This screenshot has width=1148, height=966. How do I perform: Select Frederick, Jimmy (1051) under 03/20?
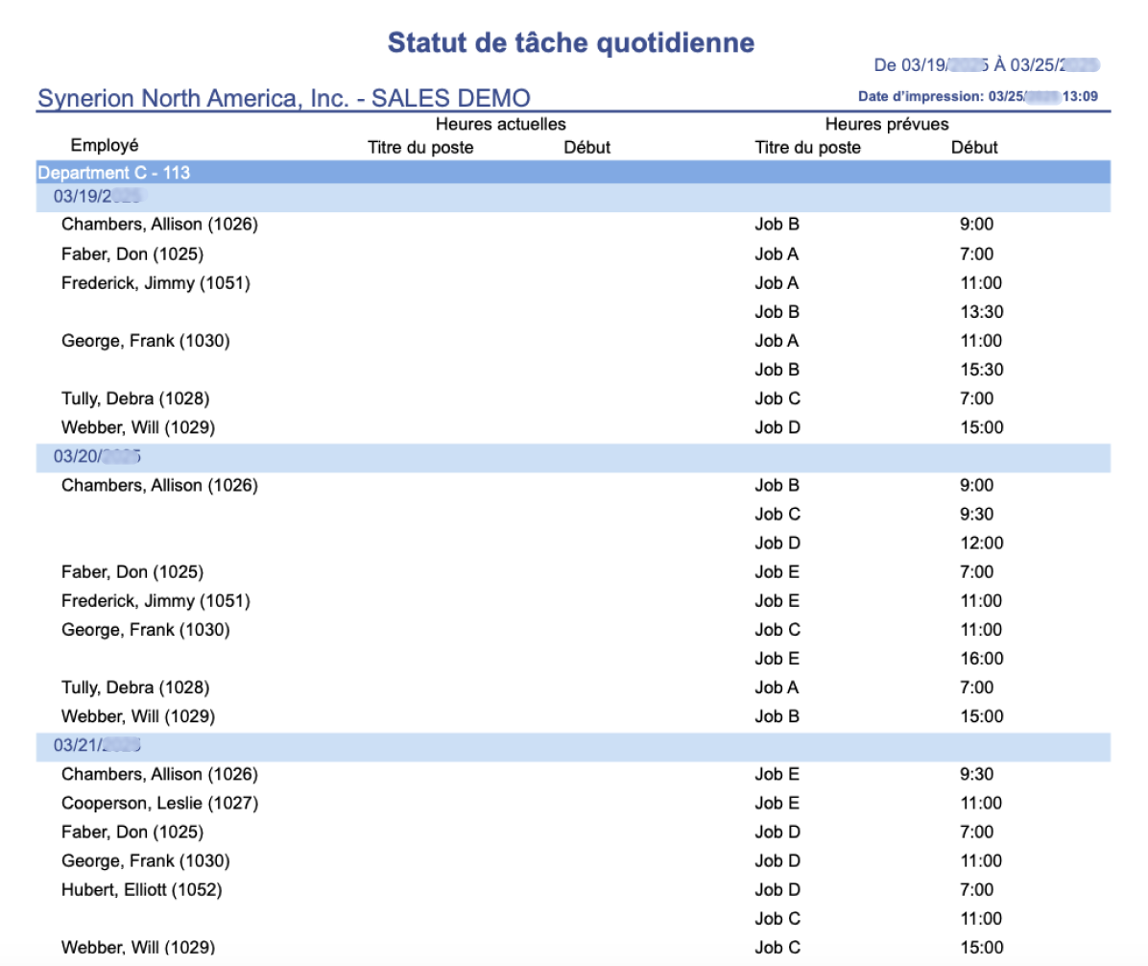pyautogui.click(x=155, y=600)
